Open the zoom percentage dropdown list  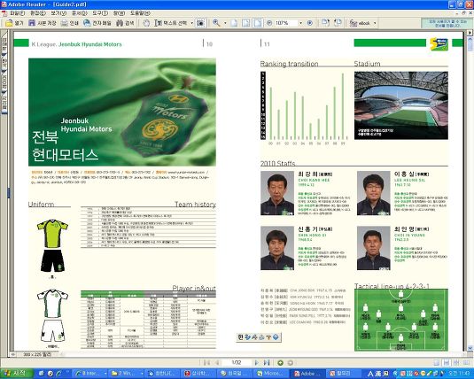point(300,23)
